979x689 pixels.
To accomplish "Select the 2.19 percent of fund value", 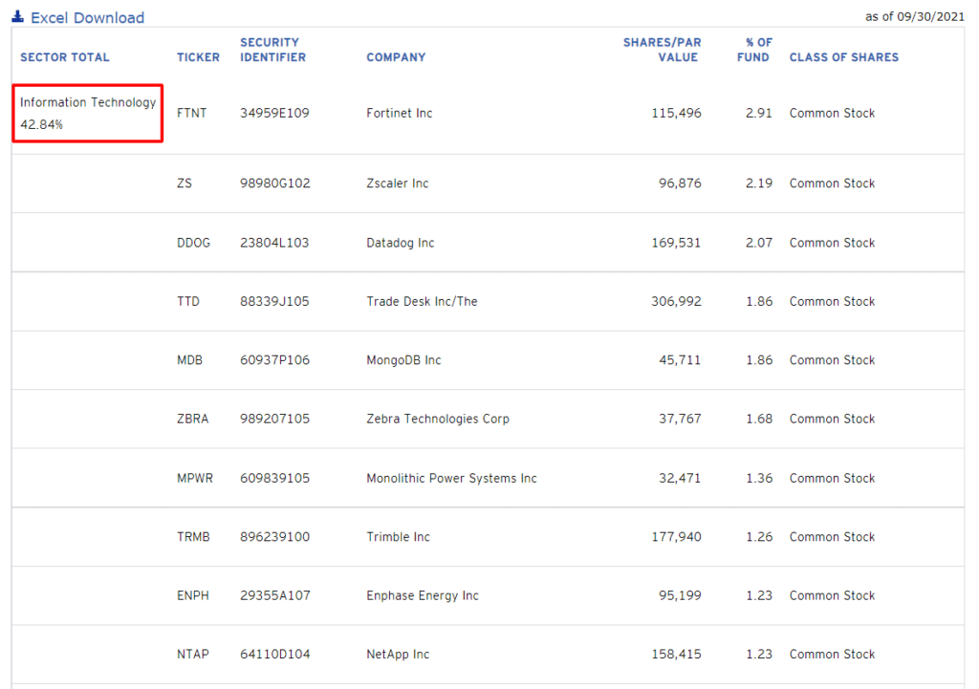I will coord(758,183).
